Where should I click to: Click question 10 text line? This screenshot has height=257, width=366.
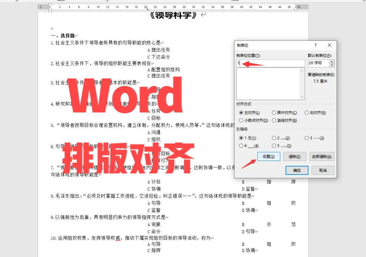[131, 238]
